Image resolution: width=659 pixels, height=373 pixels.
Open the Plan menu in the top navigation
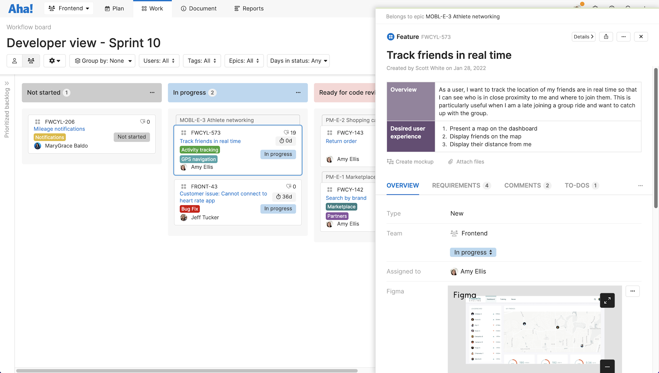tap(114, 8)
